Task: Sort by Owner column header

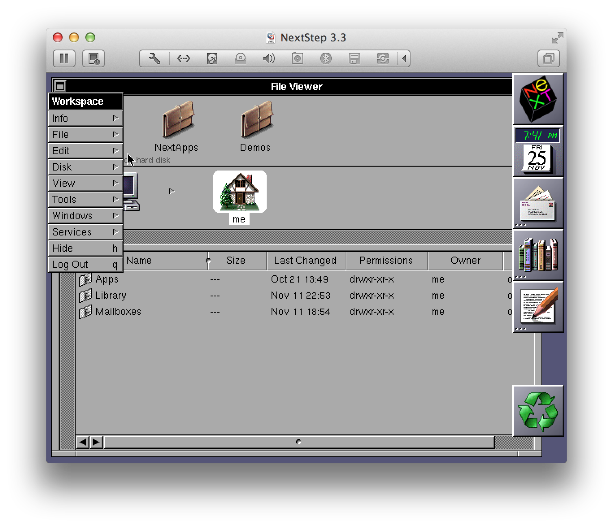Action: 465,261
